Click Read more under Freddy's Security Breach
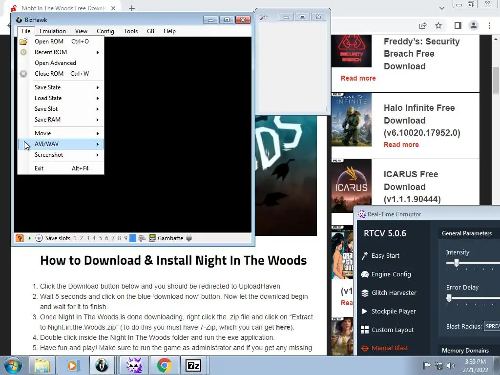Screen dimensions: 500x375 358,78
